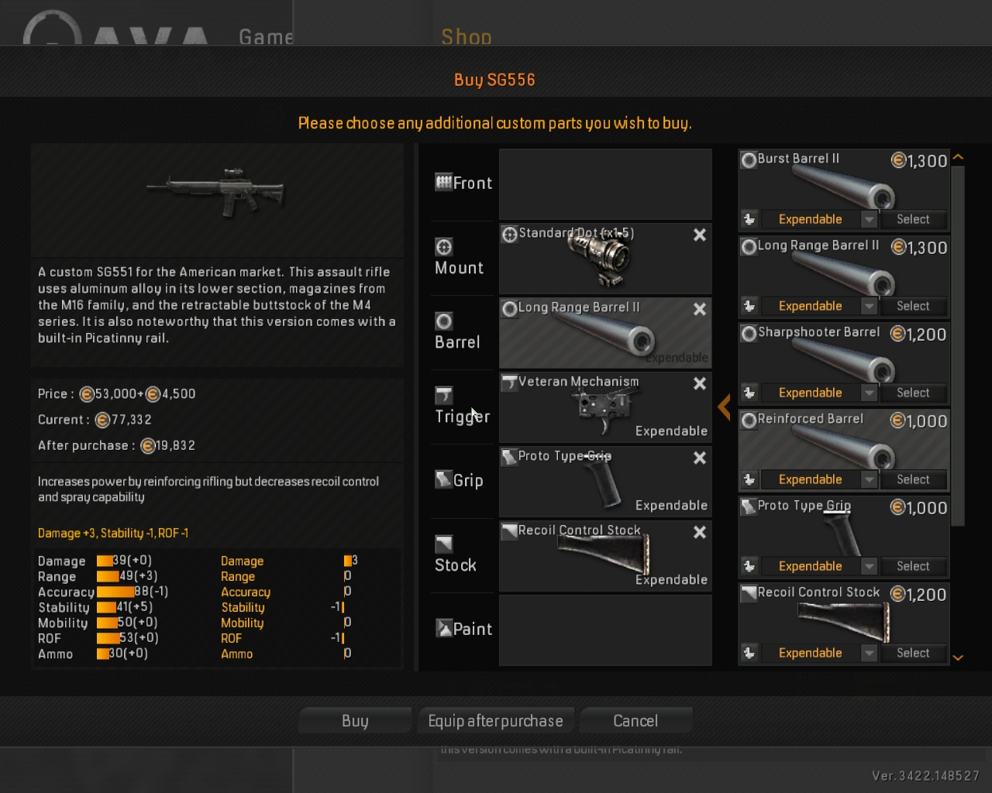Open the Expendable dropdown for the listed Long Range Barrel II
992x793 pixels.
click(869, 307)
